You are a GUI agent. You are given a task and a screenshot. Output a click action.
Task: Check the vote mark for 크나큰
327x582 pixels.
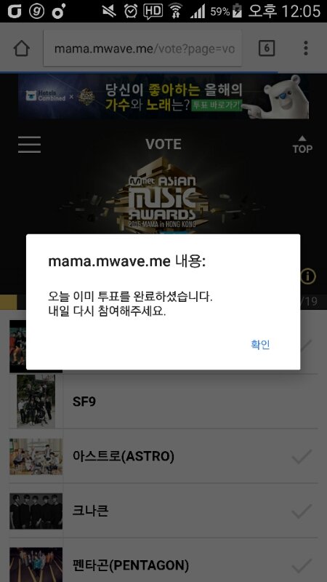(x=302, y=511)
